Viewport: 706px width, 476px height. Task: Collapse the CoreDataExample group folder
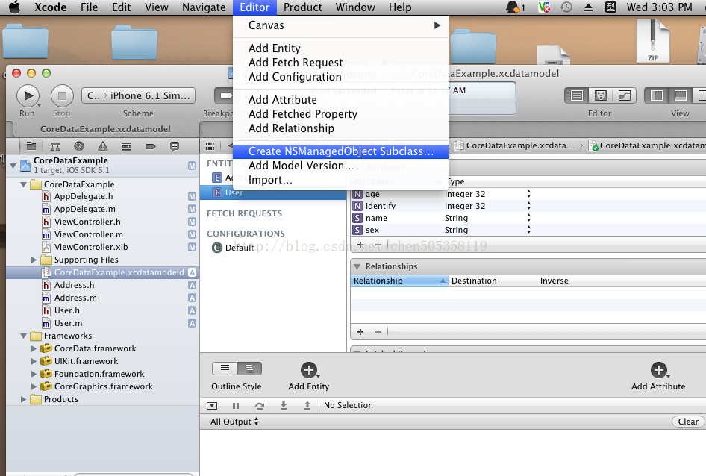23,184
